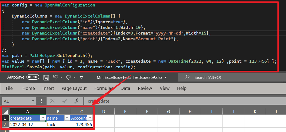Click the Insert Function fx icon
This screenshot has height=132, width=286.
pos(77,101)
